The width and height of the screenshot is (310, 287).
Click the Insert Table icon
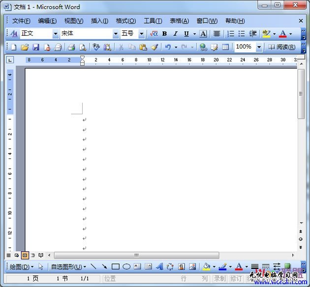point(225,47)
